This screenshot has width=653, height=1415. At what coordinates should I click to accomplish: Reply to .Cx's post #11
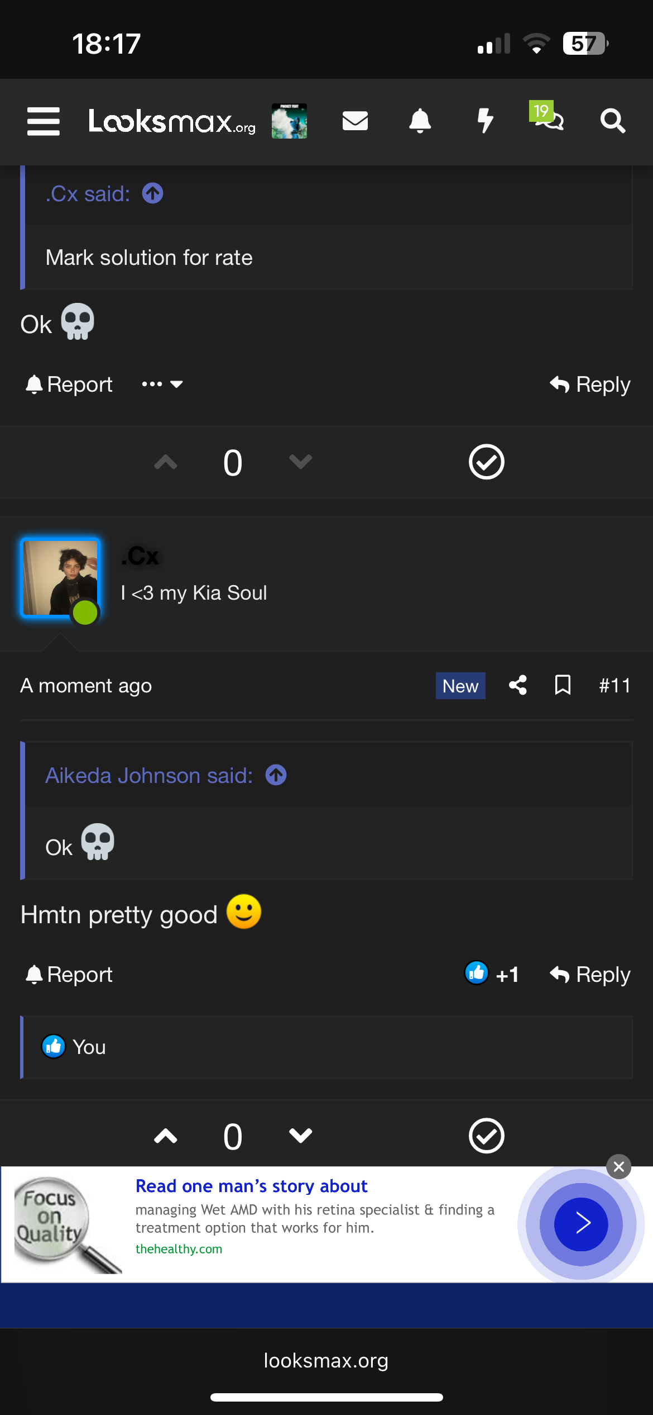(590, 975)
